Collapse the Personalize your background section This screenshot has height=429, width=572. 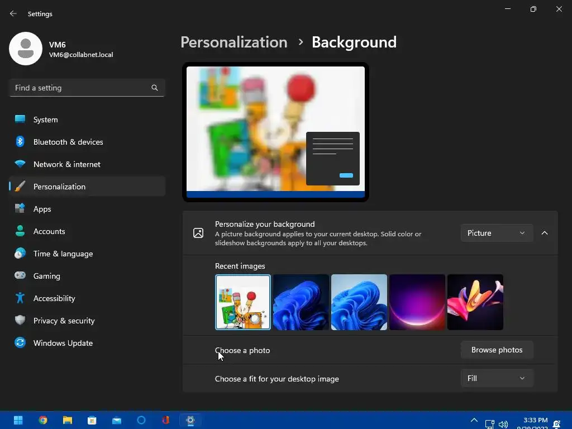tap(544, 233)
